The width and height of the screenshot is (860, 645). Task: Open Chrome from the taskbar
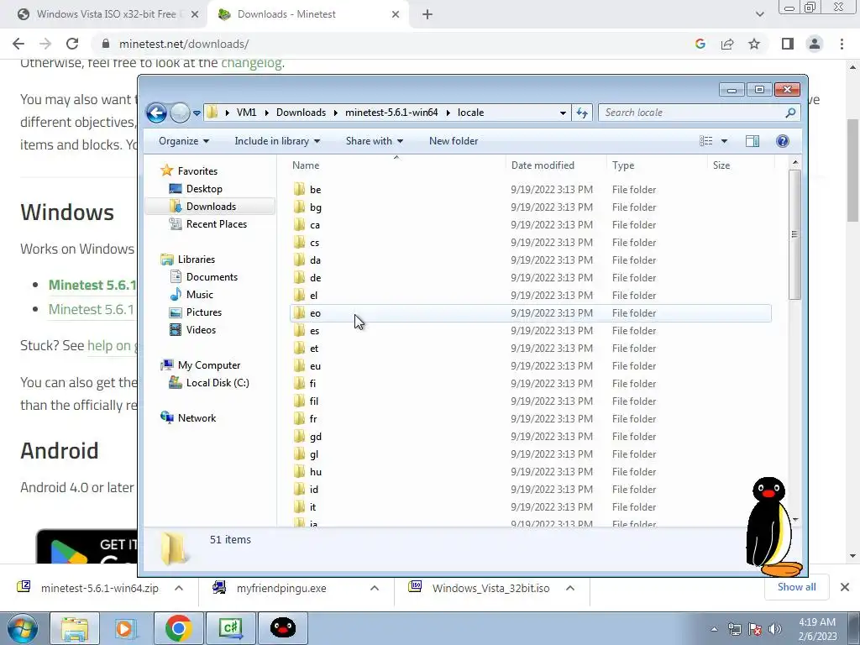178,628
